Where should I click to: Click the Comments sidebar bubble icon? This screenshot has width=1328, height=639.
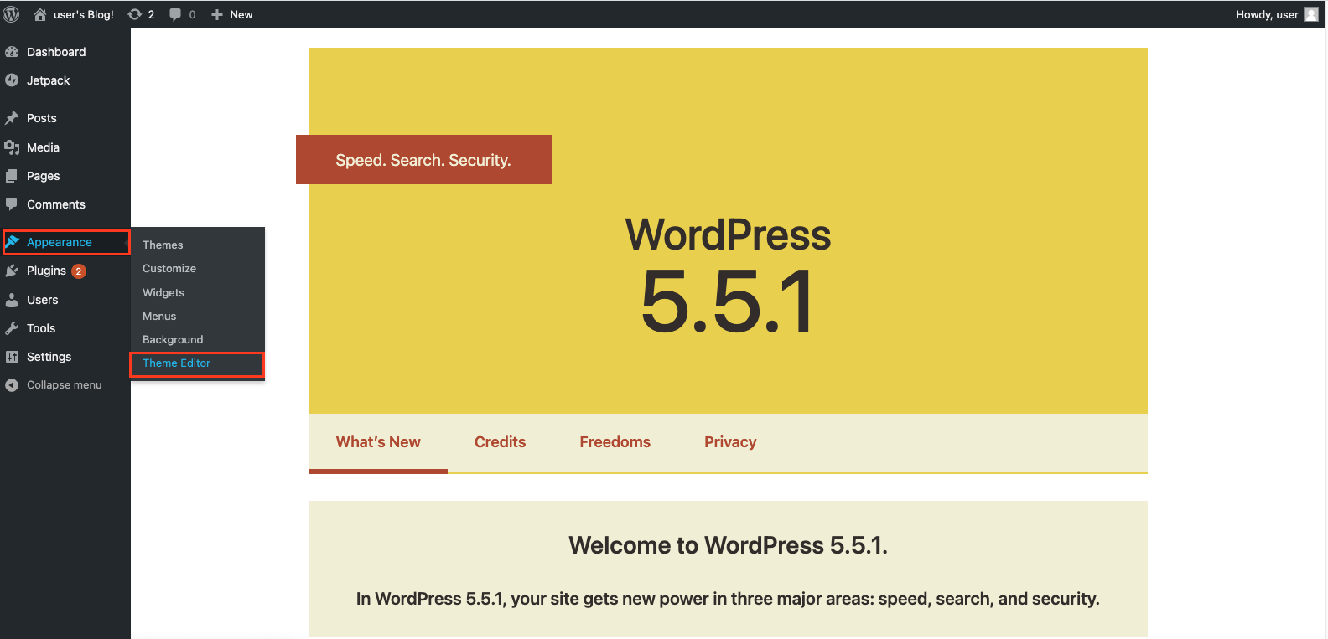(x=12, y=204)
